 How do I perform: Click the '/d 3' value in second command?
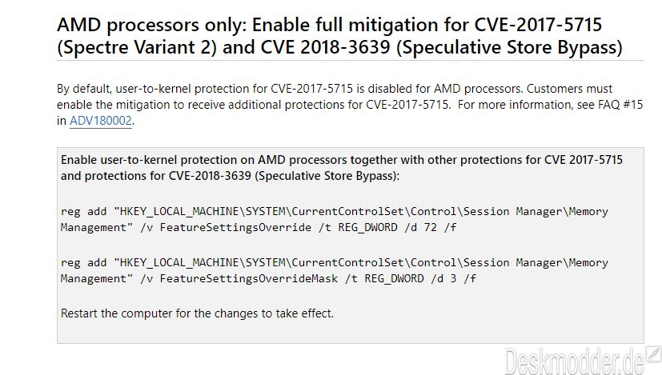[443, 279]
